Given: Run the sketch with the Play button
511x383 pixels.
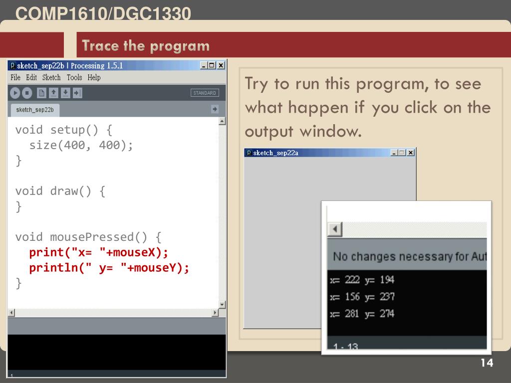Looking at the screenshot, I should pos(15,93).
